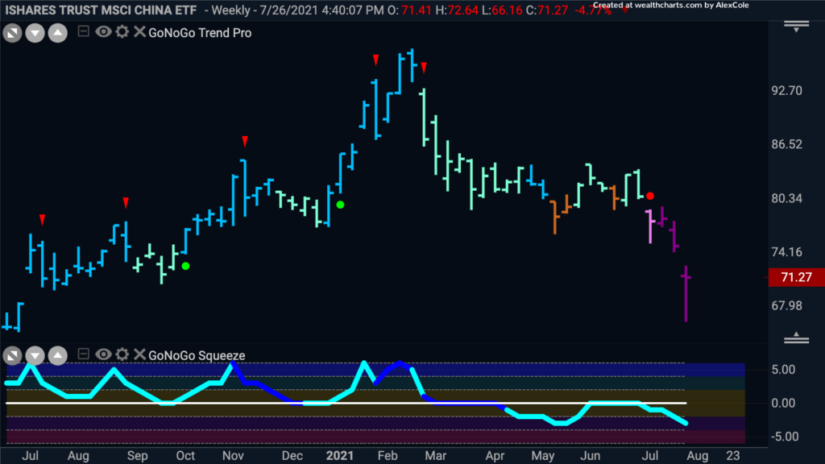Click price scale handle above Squeeze pane

click(797, 338)
